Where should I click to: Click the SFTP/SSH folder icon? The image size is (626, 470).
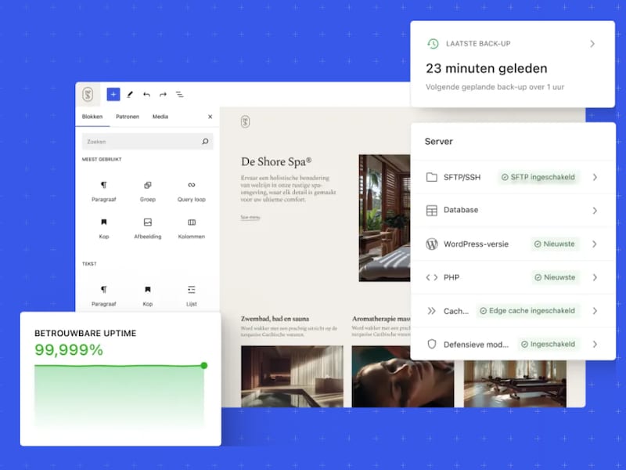432,177
